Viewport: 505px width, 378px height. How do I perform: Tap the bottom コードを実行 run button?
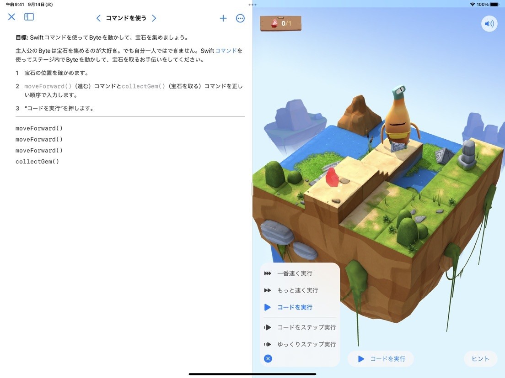click(381, 359)
